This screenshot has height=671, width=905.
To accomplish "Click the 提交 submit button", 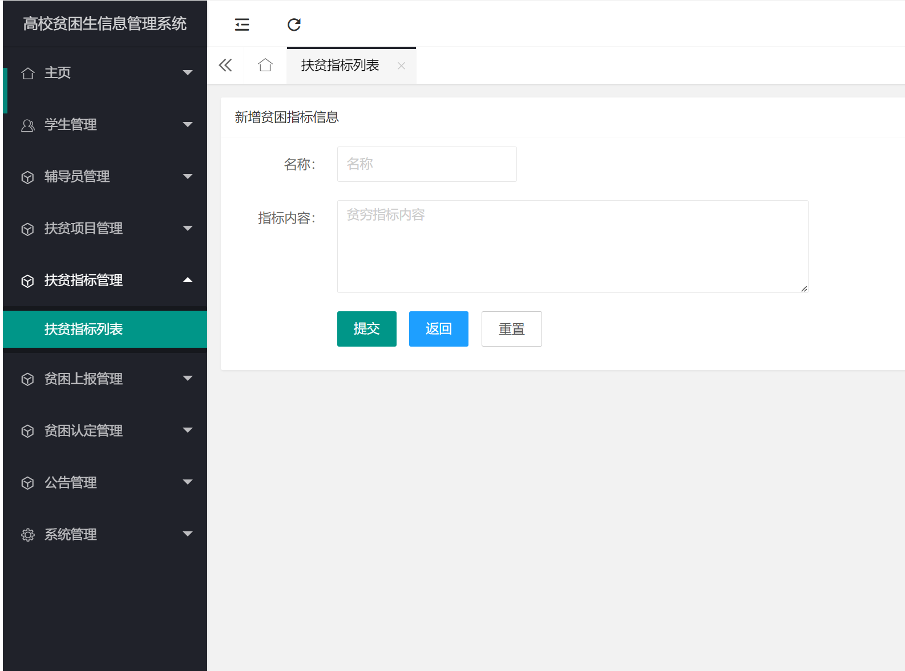I will point(367,329).
